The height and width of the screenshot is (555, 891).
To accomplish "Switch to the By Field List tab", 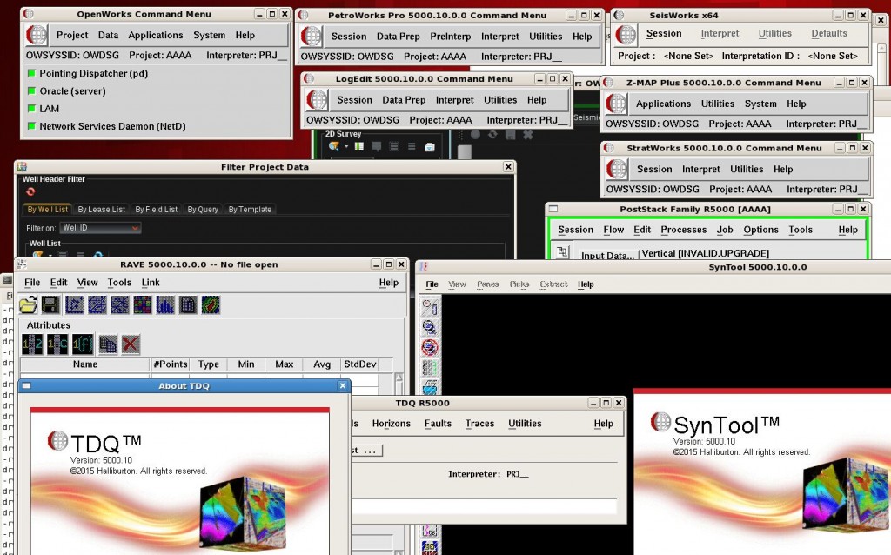I will point(157,209).
